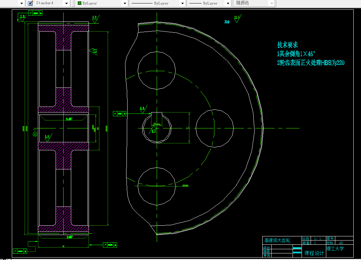Image resolution: width=361 pixels, height=260 pixels.
Task: Click the leftmost toolbar dropdown arrow
Action: click(22, 3)
